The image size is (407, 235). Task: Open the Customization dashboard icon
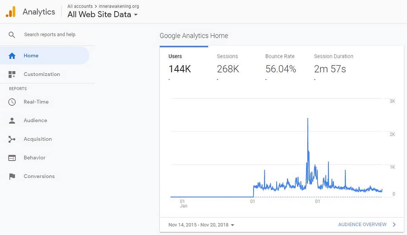[12, 74]
